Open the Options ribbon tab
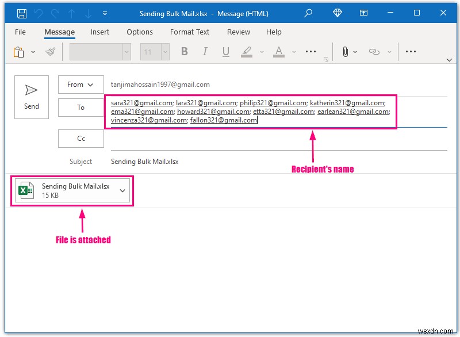Viewport: 460px width, 337px height. coord(139,32)
